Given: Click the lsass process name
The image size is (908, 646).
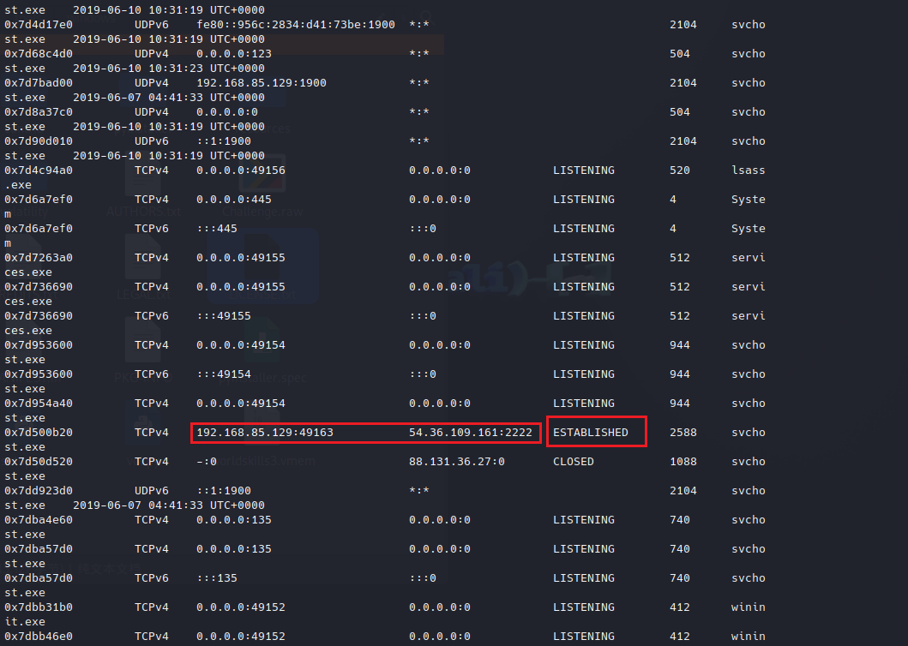Looking at the screenshot, I should tap(748, 170).
